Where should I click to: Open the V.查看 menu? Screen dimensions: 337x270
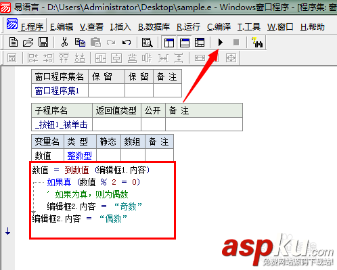(91, 27)
